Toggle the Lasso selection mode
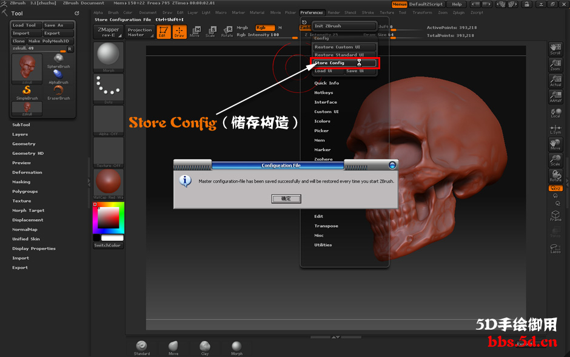Screen dimensions: 570x357 click(x=555, y=248)
